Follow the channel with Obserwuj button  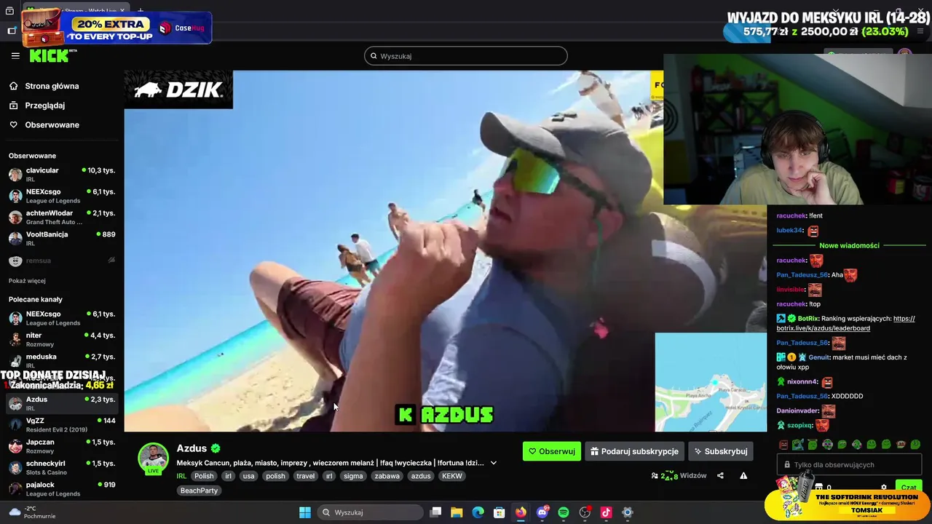tap(552, 451)
